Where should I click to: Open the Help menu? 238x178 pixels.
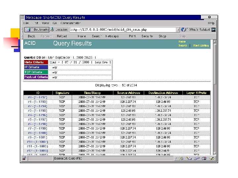[x=211, y=23]
